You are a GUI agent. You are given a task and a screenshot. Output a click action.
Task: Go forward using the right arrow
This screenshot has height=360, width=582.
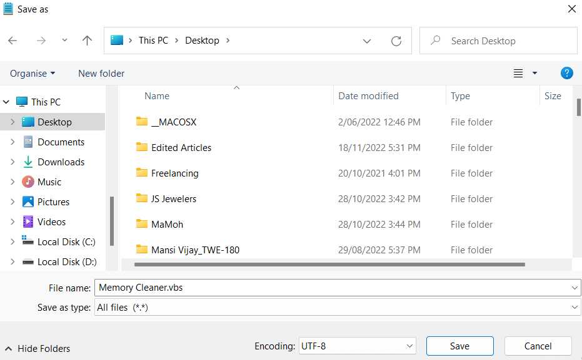click(x=41, y=41)
